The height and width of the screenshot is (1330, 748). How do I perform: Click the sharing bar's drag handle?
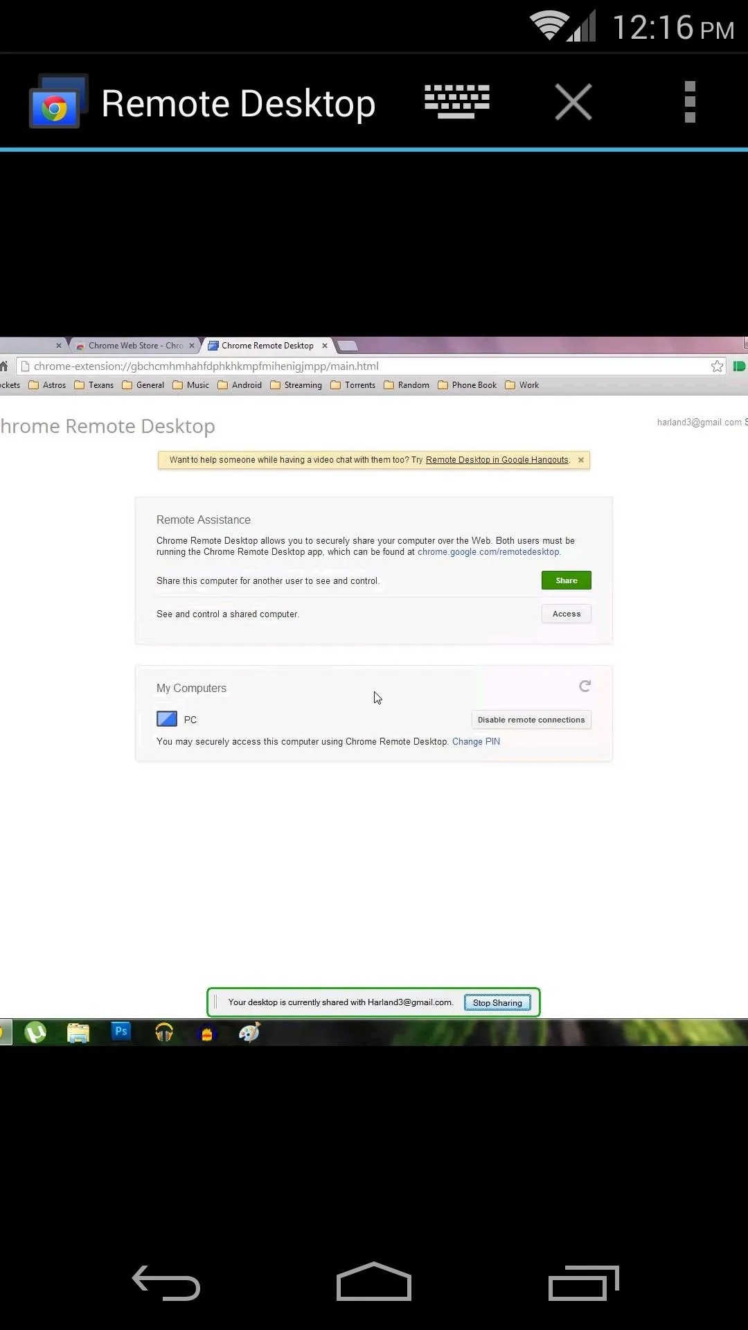(x=215, y=1002)
